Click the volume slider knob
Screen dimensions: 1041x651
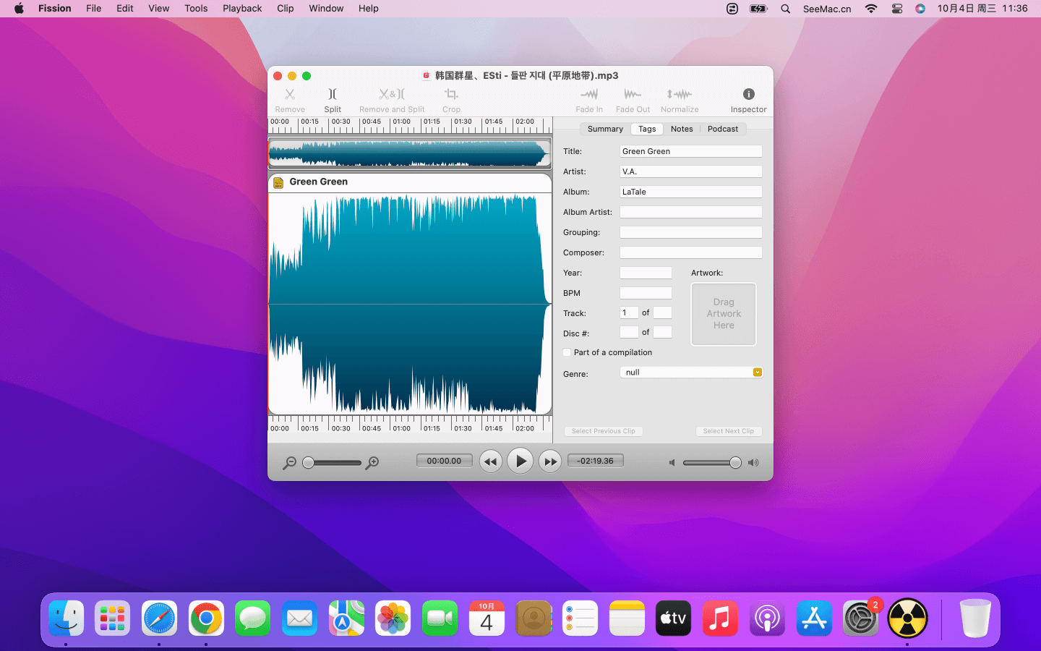[x=735, y=463]
